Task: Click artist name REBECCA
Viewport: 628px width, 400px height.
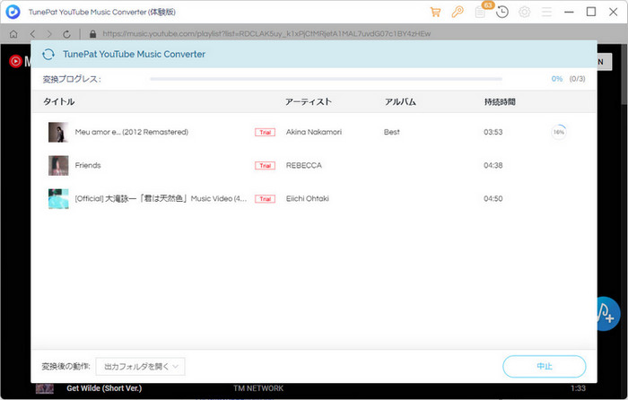Action: [x=303, y=165]
